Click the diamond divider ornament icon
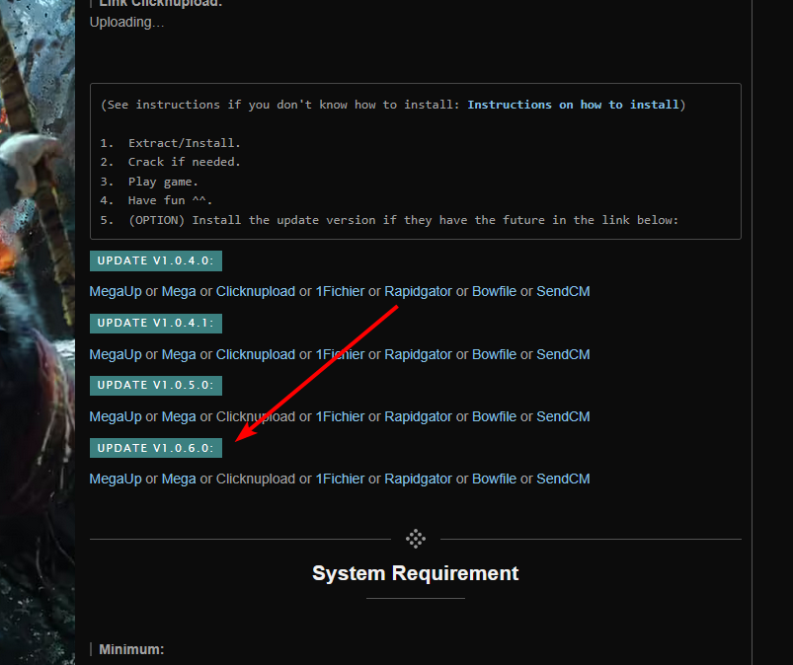 [x=416, y=539]
